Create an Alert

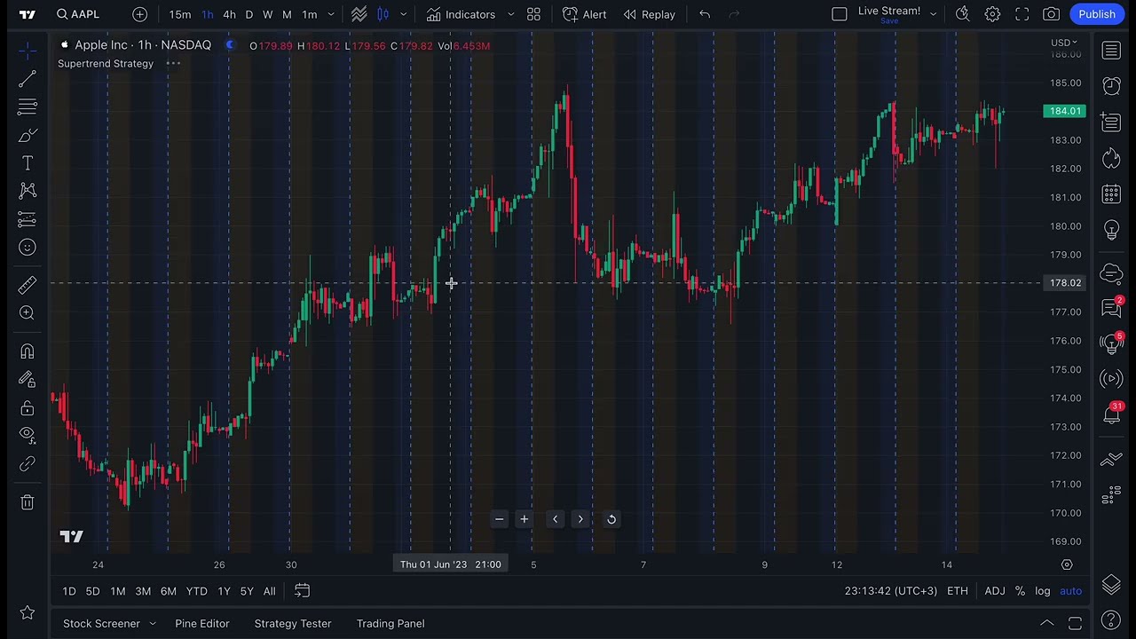[x=585, y=14]
